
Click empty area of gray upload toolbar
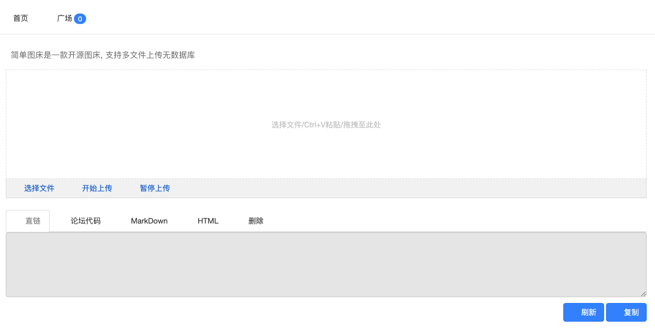coord(399,188)
